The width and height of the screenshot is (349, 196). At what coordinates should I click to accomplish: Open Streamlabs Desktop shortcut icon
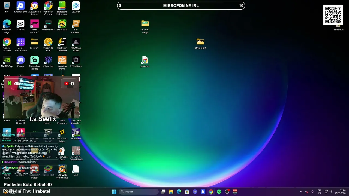click(x=34, y=63)
